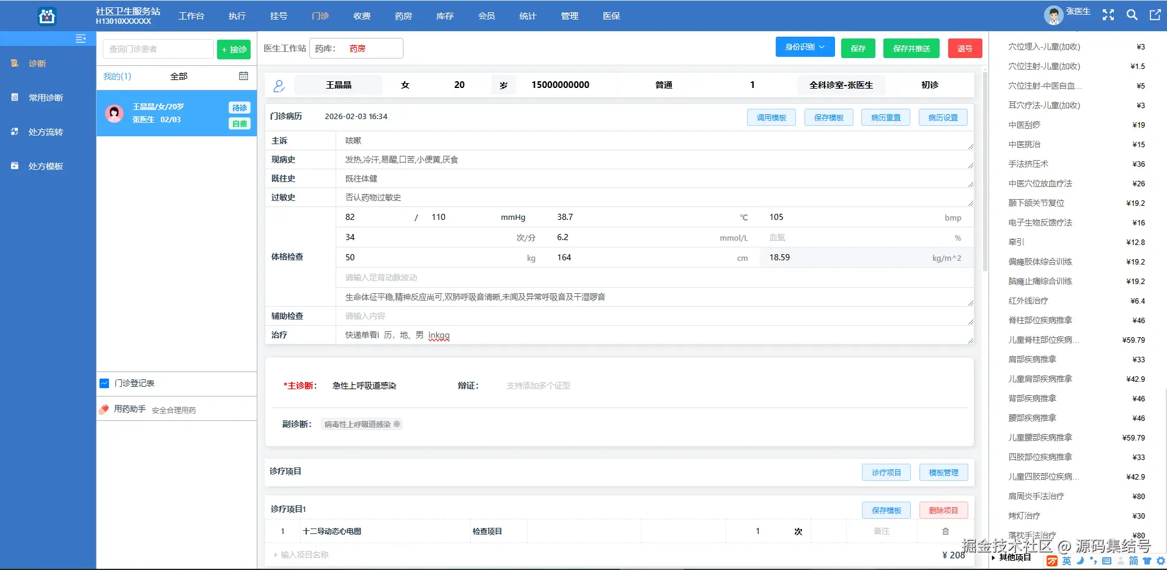Click the pill icon beside 用药助手
This screenshot has width=1167, height=570.
[104, 409]
